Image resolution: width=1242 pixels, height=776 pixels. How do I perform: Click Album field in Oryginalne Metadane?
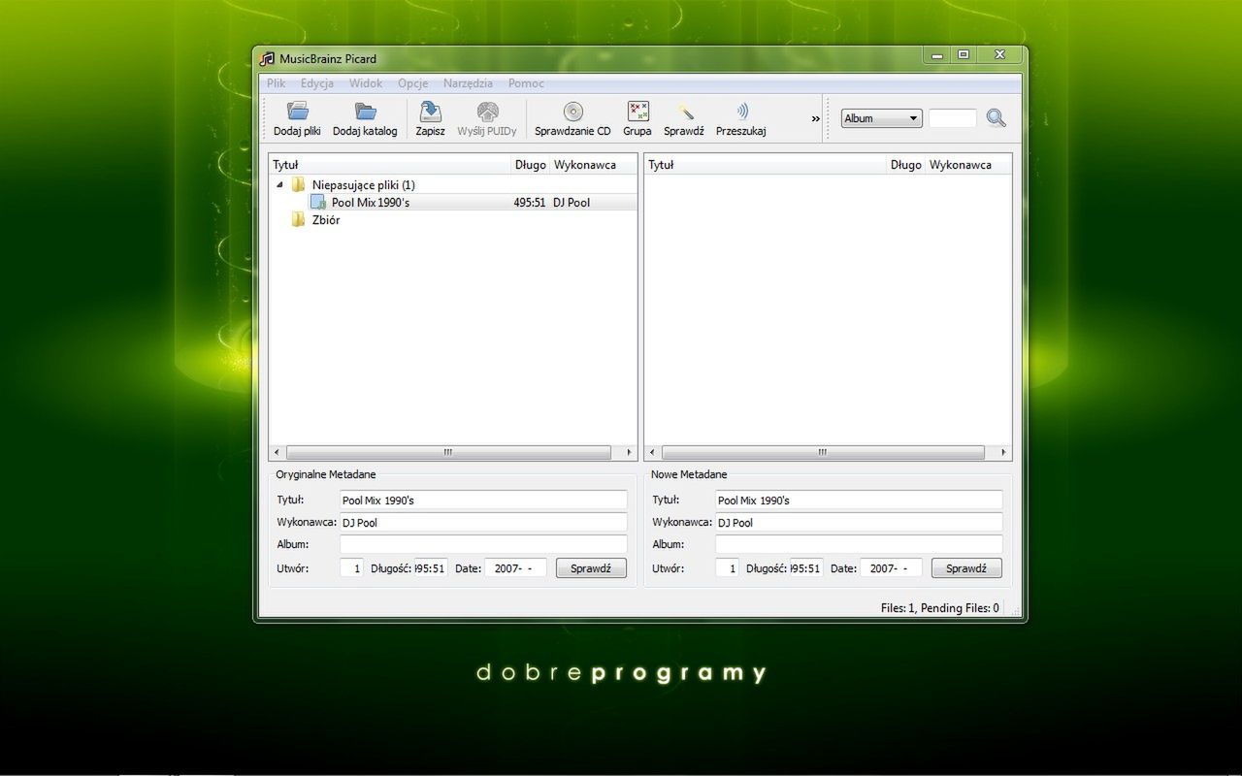click(483, 544)
